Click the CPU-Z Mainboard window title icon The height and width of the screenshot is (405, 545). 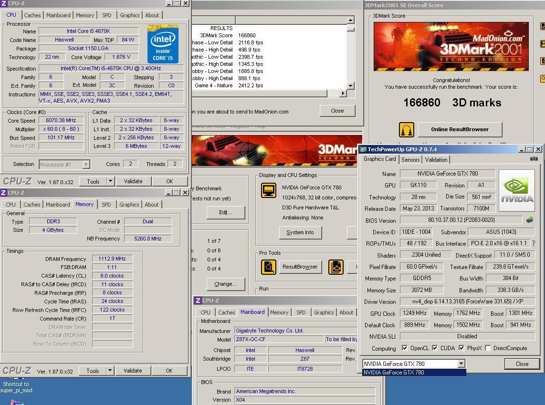198,301
